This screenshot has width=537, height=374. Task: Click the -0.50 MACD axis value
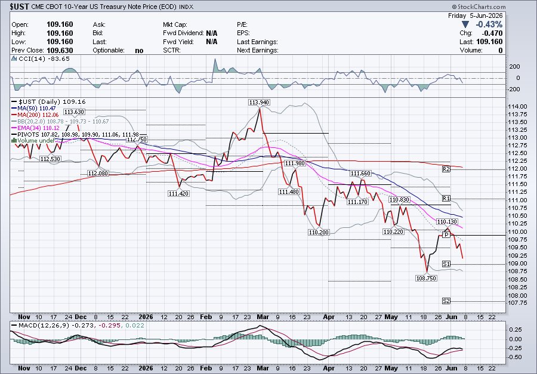pyautogui.click(x=515, y=357)
